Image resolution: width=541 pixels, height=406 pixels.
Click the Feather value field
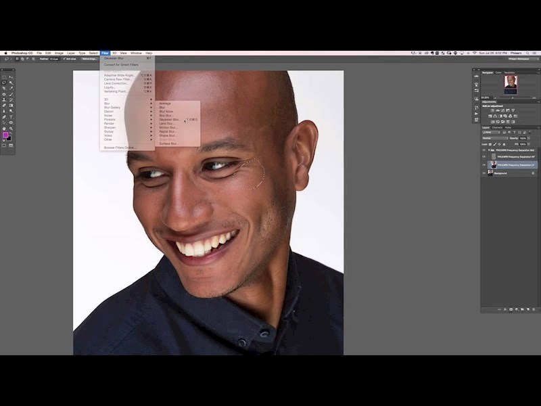pos(55,59)
